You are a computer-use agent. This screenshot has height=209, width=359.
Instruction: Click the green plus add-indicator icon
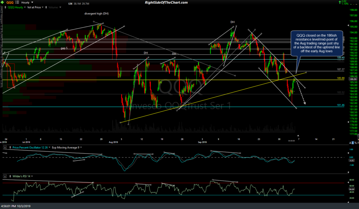click(2, 2)
